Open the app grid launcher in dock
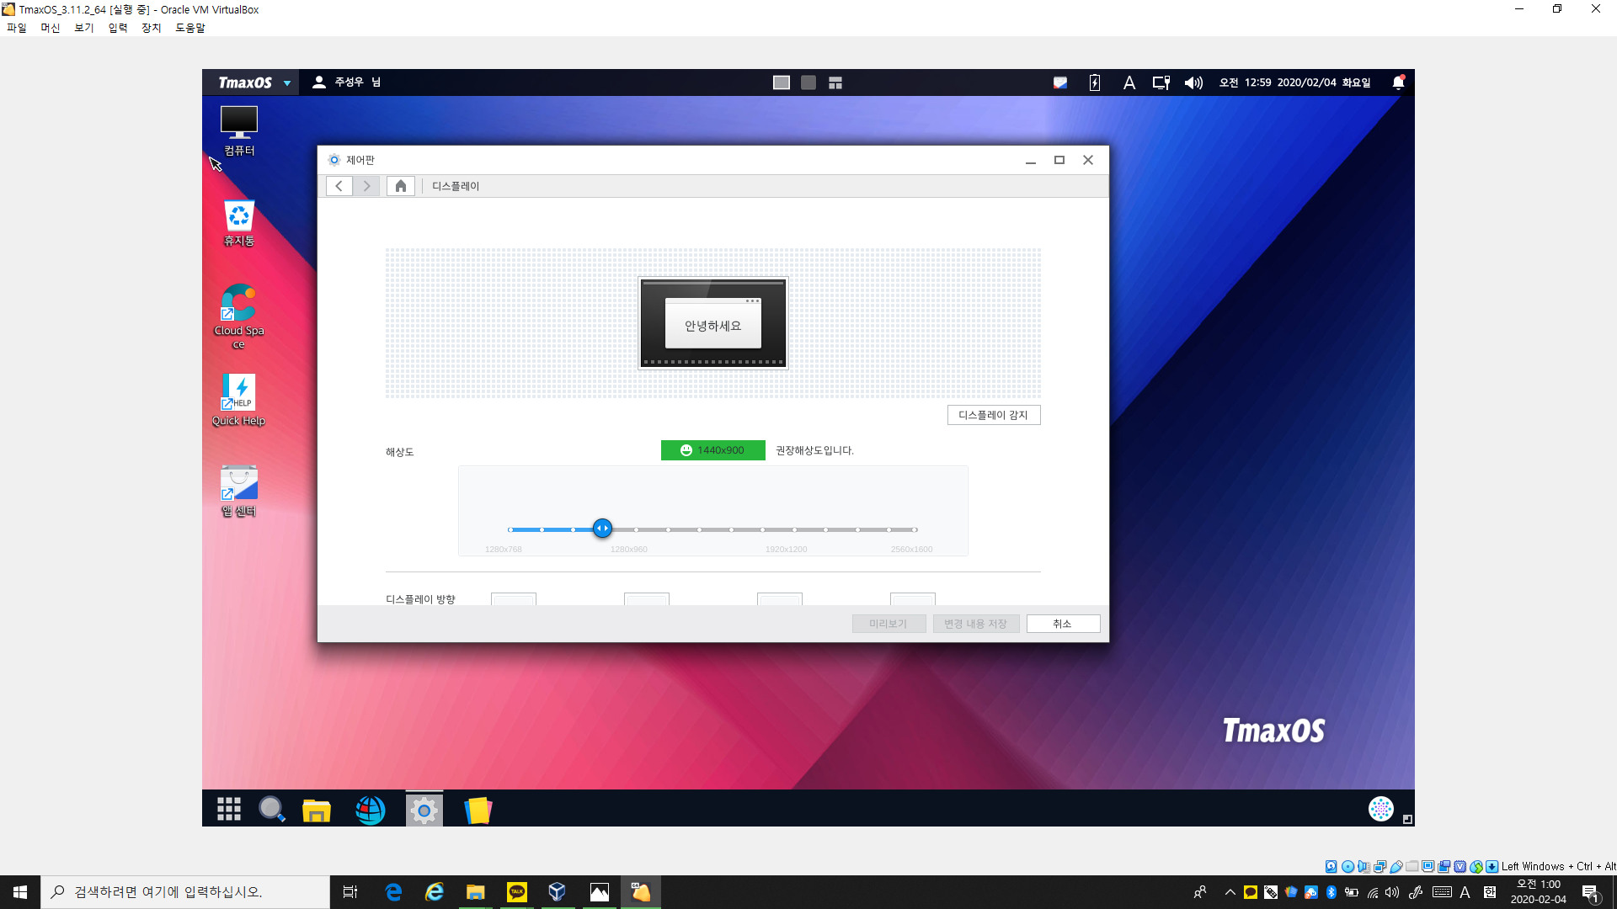 pos(229,810)
